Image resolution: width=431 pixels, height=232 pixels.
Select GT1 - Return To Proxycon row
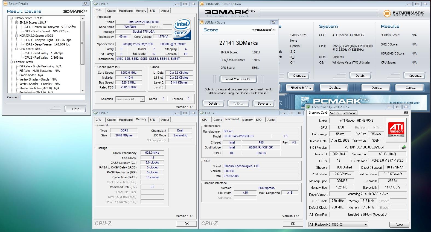coord(50,27)
